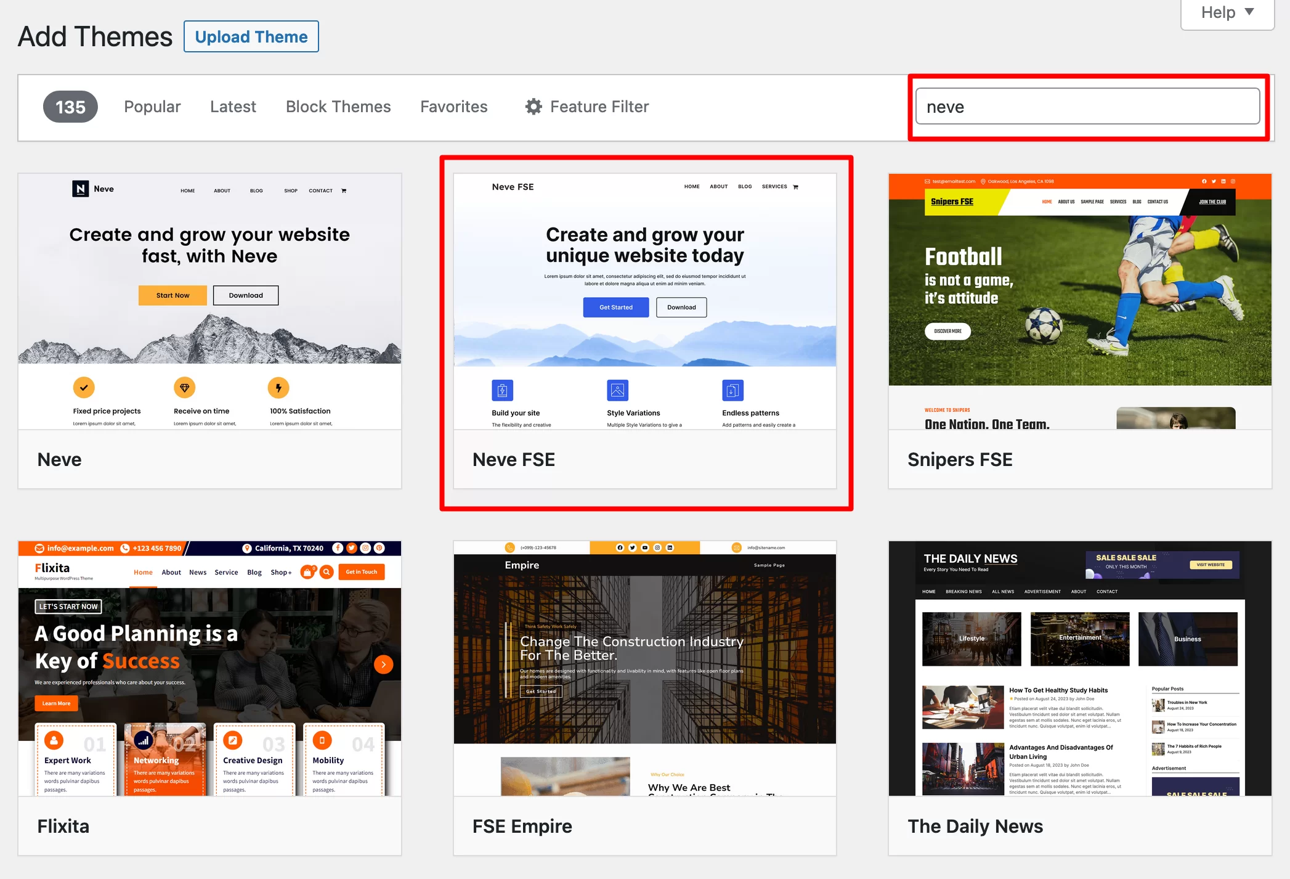Click the search input field for themes
Image resolution: width=1290 pixels, height=879 pixels.
pos(1087,107)
